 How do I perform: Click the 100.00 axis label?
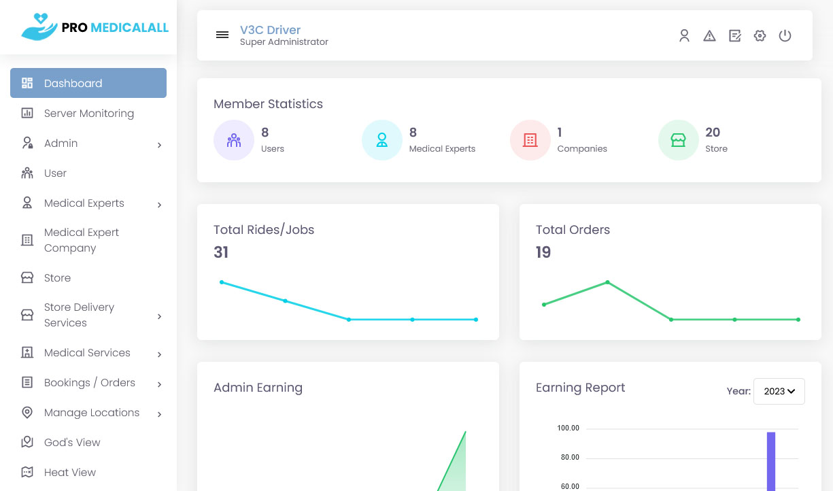tap(568, 428)
